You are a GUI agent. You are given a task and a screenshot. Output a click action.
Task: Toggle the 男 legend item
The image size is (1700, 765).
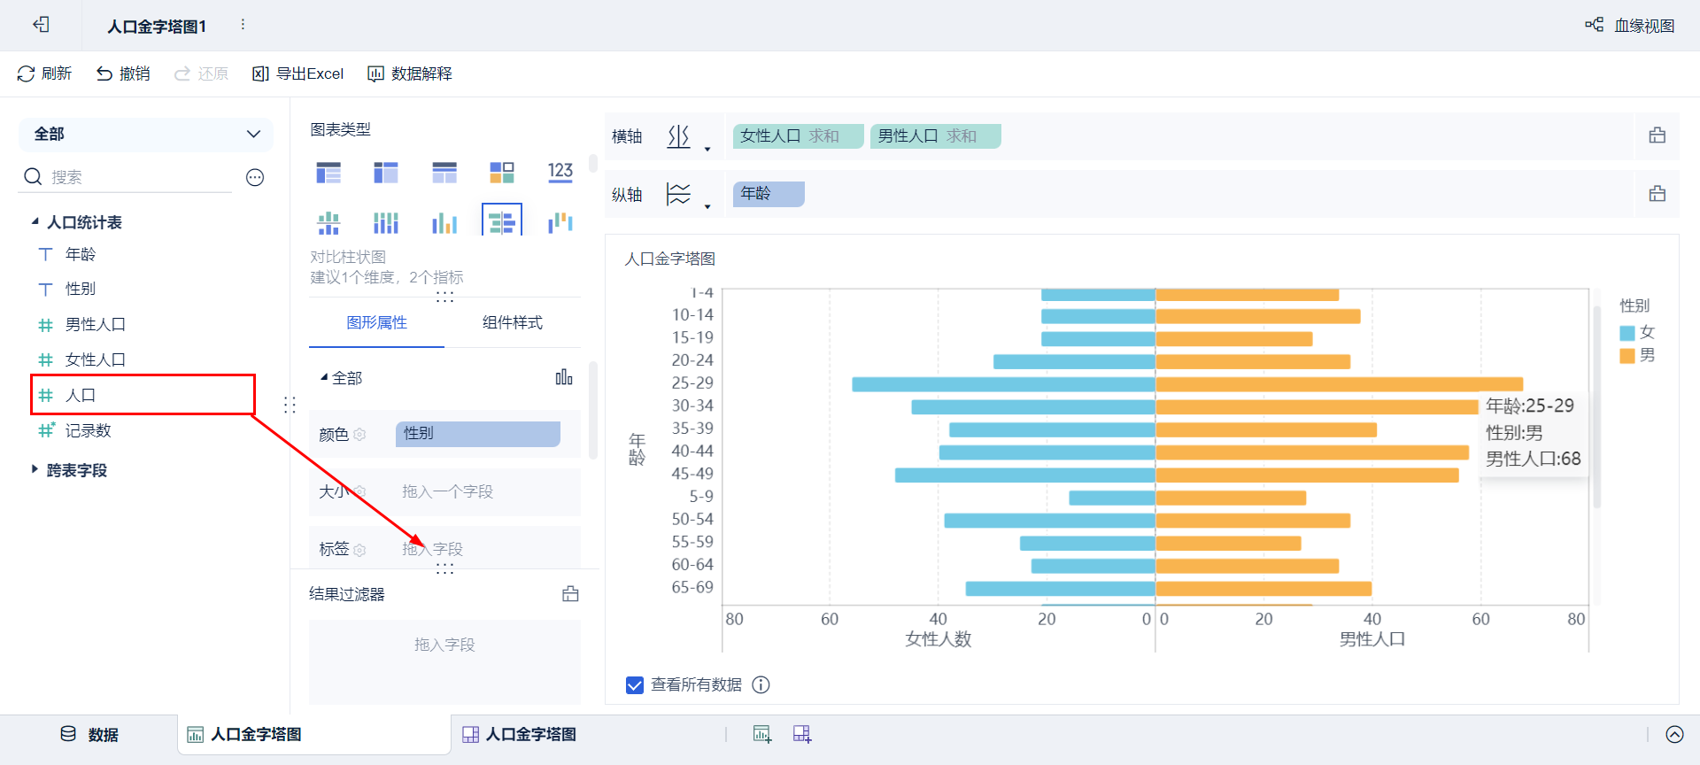tap(1637, 355)
